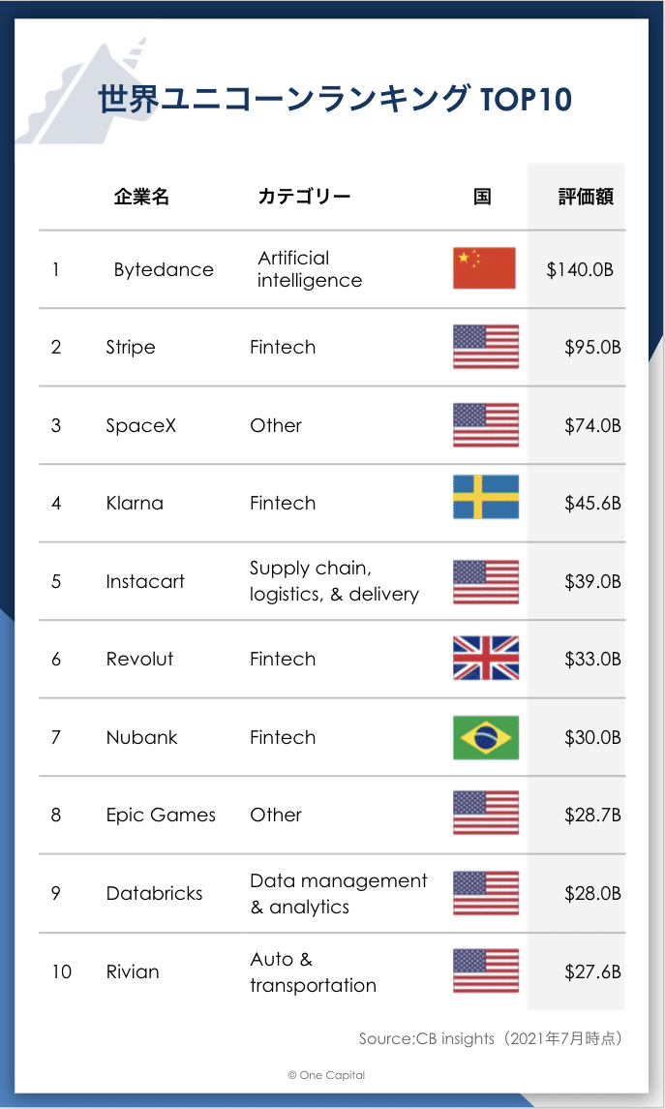Select the US flag in the SpaceX row

(x=486, y=425)
